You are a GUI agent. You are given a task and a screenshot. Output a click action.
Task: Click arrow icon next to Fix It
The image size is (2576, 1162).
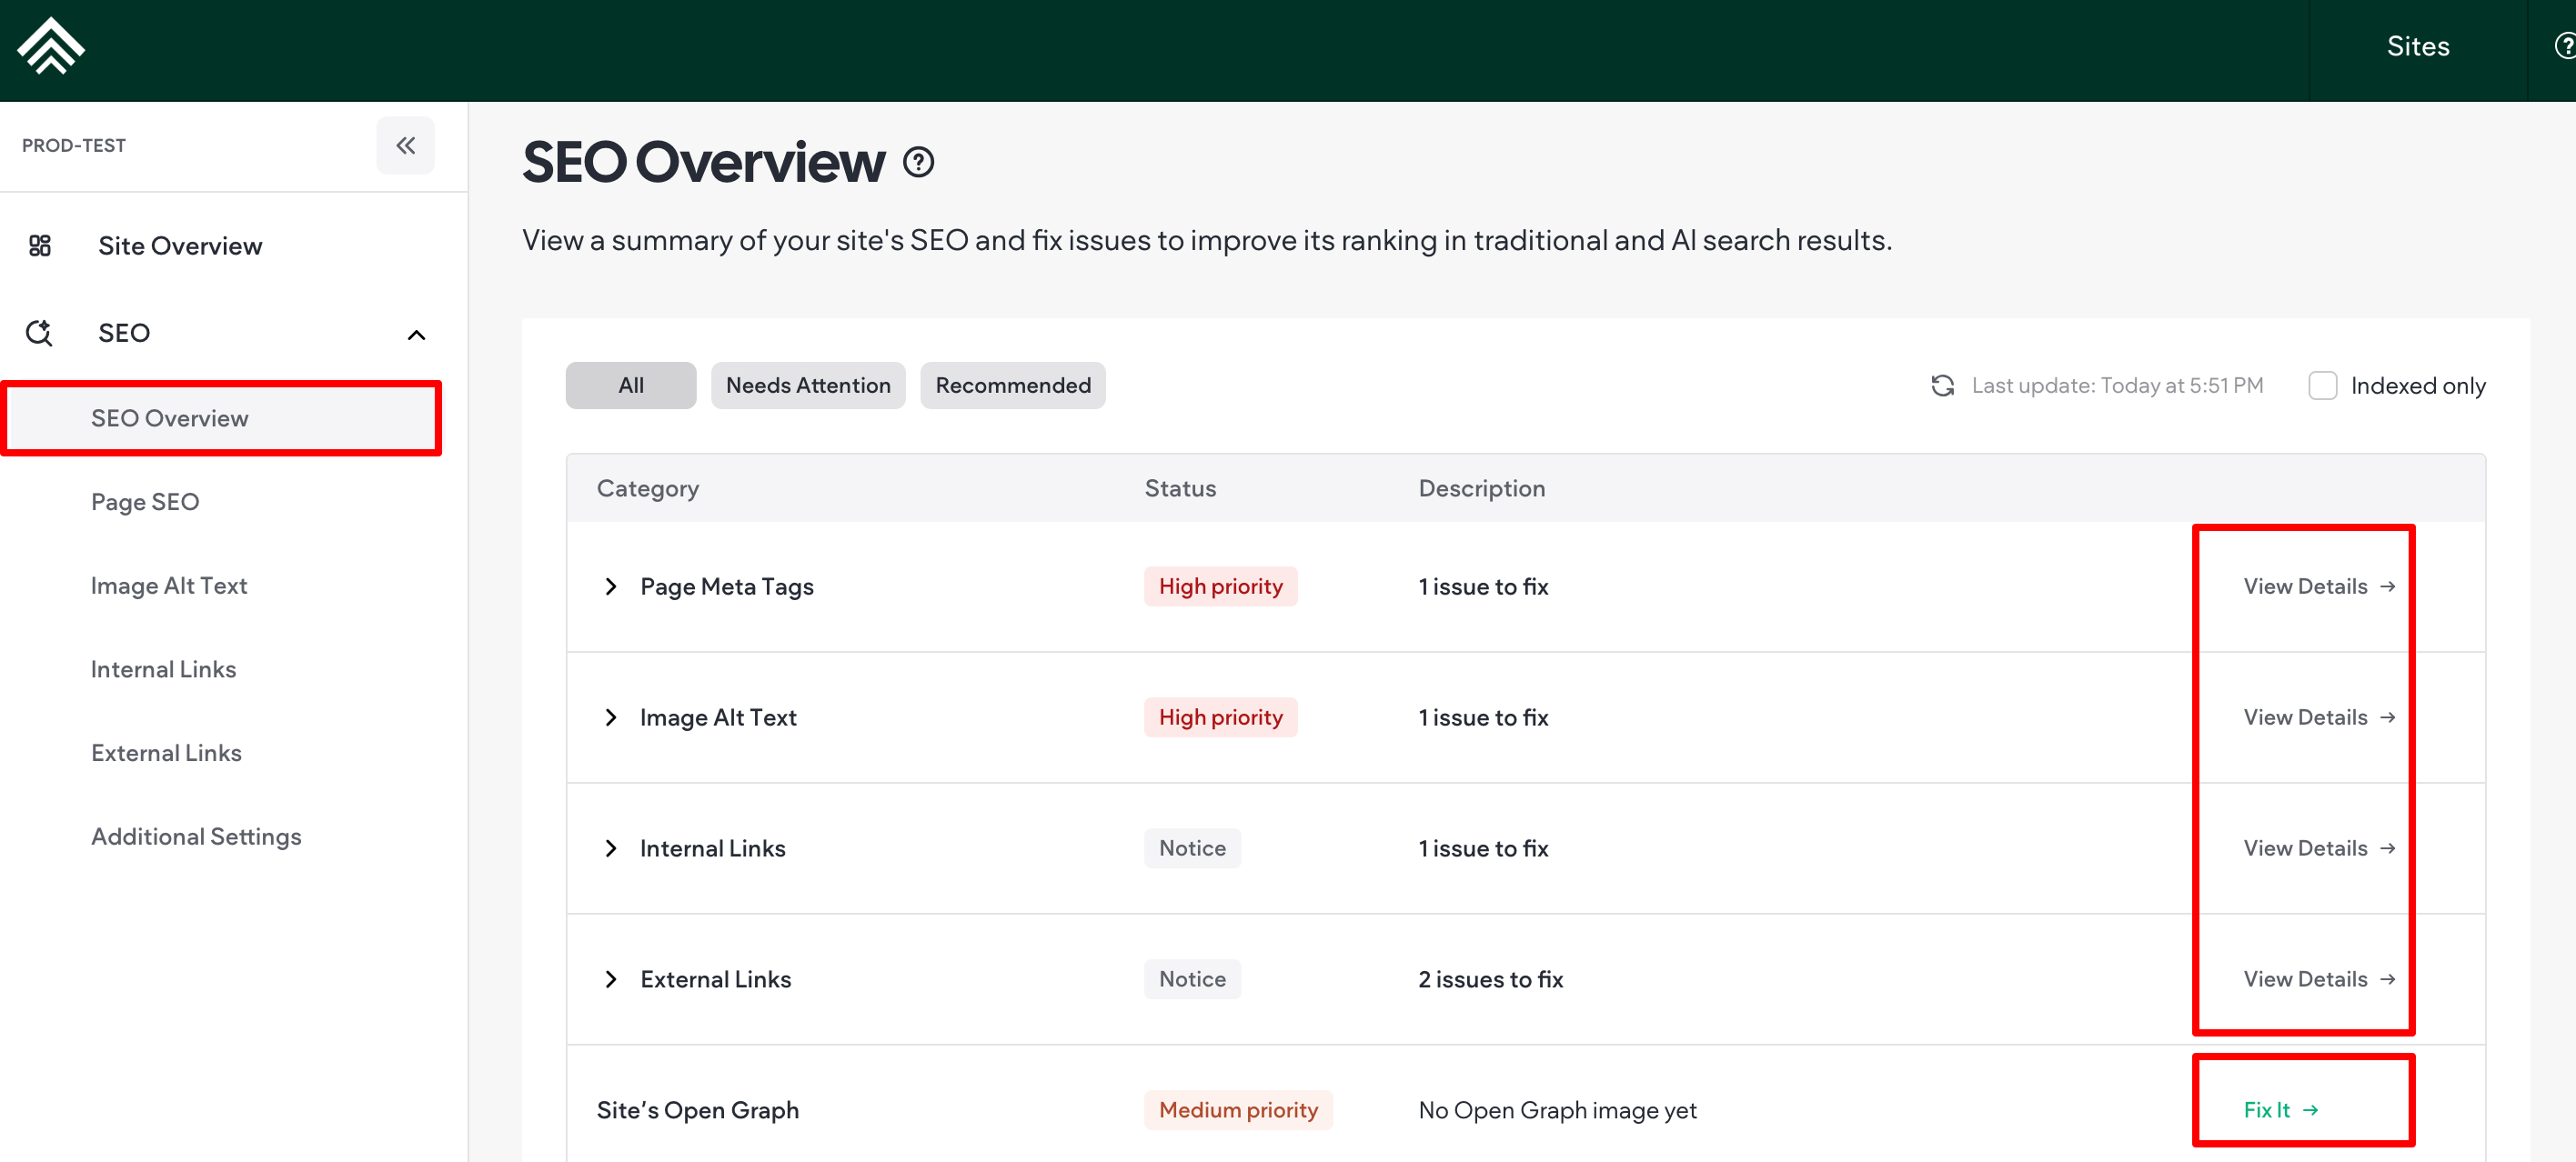(2311, 1110)
